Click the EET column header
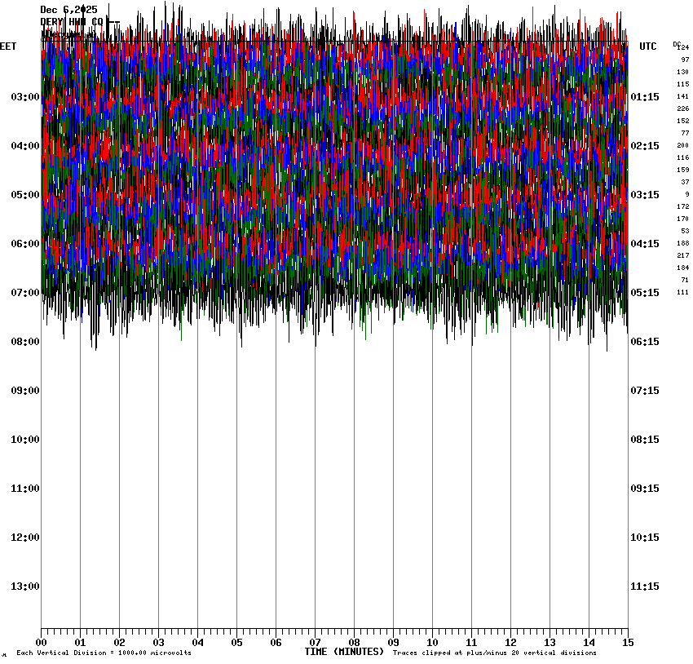The height and width of the screenshot is (664, 693). click(8, 46)
